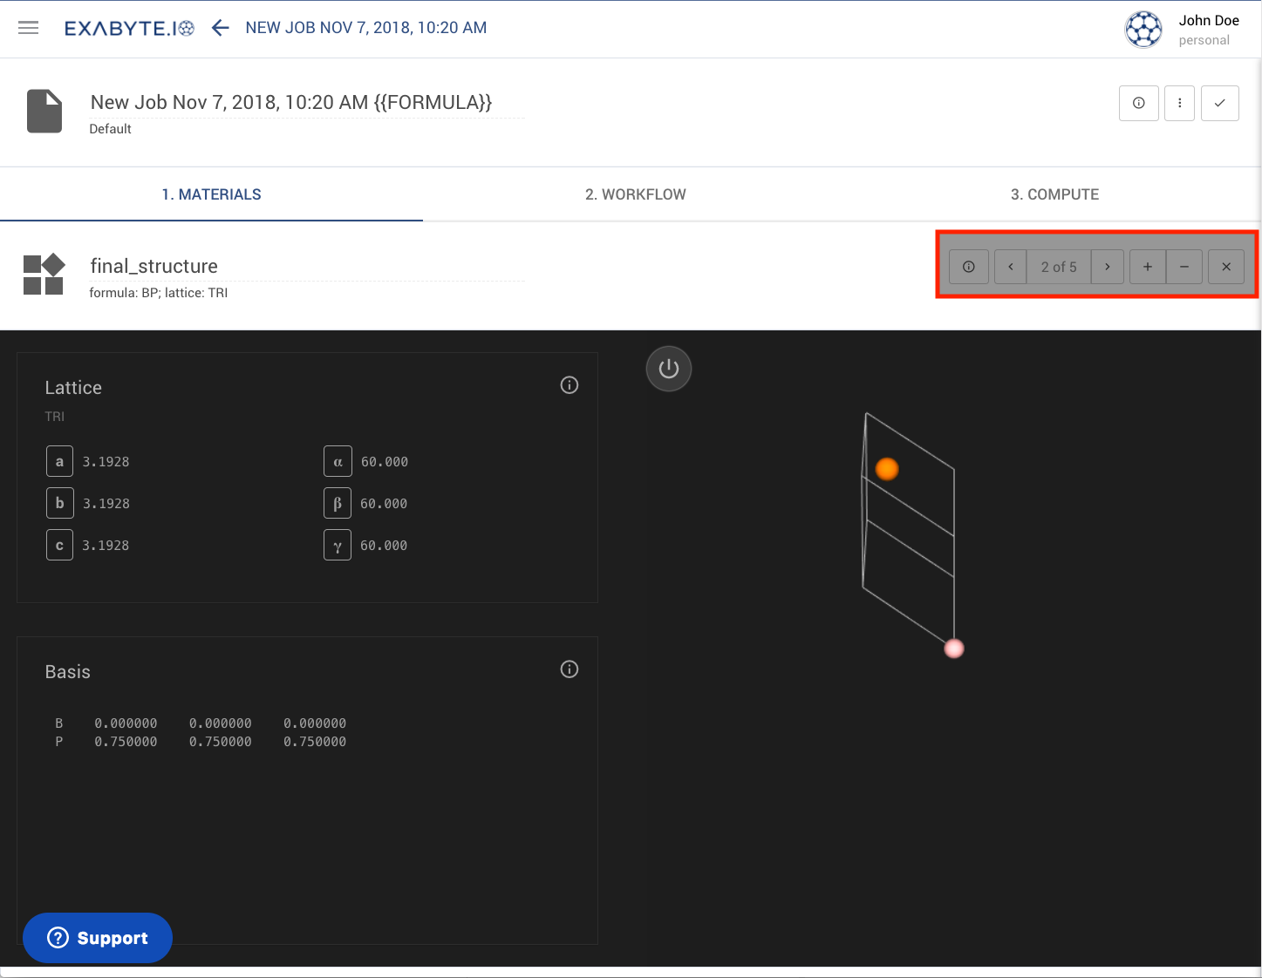Go to the previous material
The height and width of the screenshot is (978, 1262).
pyautogui.click(x=1011, y=267)
